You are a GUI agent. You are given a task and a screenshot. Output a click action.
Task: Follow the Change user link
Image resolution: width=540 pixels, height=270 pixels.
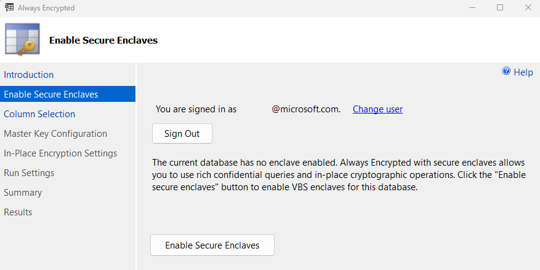pos(377,109)
